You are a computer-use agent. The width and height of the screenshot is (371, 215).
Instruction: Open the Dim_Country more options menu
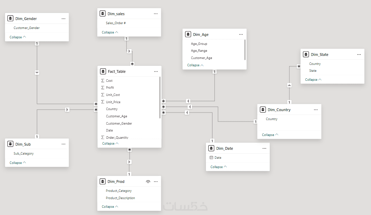316,110
